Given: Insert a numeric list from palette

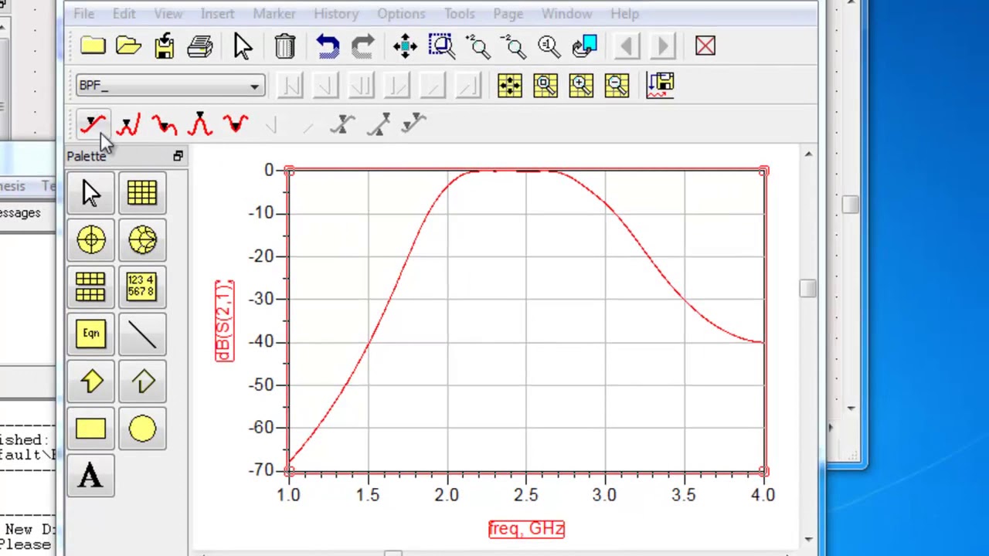Looking at the screenshot, I should tap(142, 287).
